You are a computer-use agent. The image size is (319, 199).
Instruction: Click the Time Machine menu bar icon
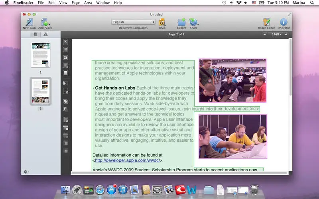[224, 3]
